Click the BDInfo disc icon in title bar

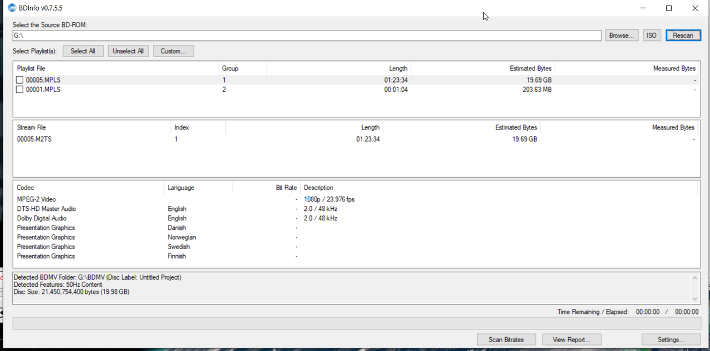[x=12, y=8]
